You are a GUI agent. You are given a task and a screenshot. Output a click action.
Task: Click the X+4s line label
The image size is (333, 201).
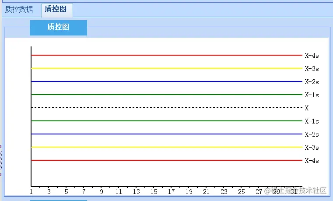(x=312, y=56)
